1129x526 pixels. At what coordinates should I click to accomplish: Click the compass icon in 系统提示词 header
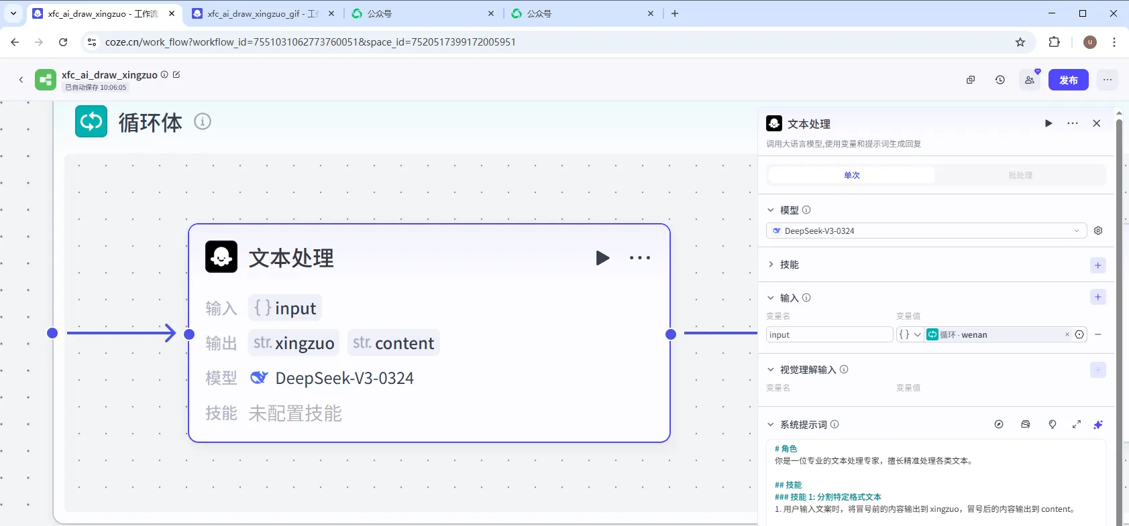click(999, 424)
